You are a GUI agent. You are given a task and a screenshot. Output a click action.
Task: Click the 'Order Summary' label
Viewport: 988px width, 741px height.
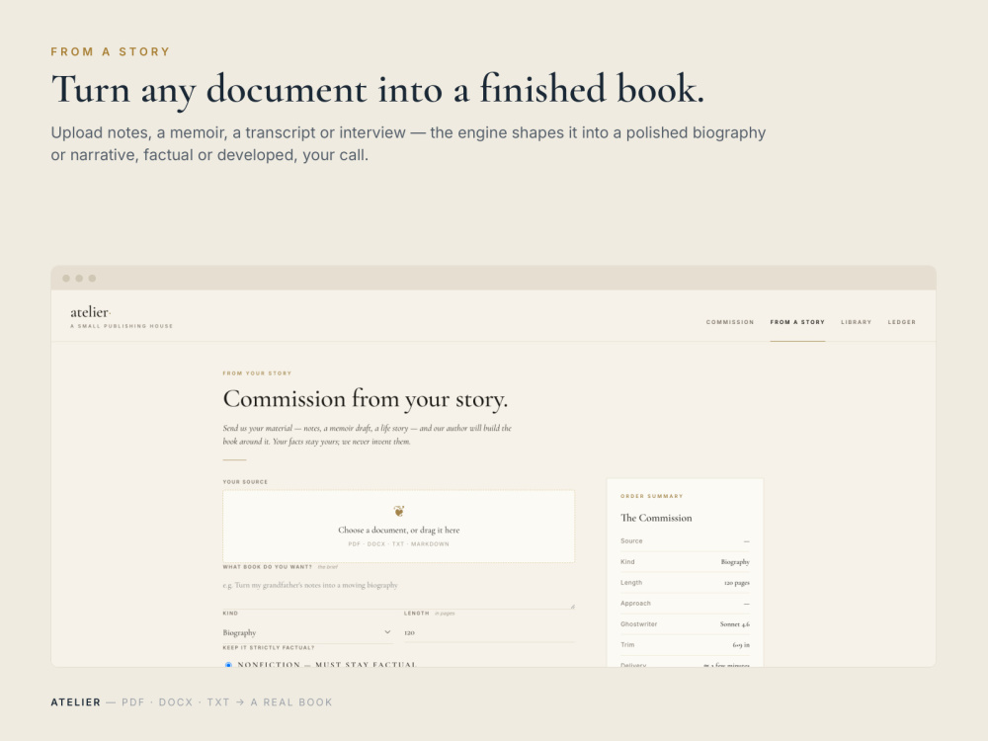(x=651, y=497)
